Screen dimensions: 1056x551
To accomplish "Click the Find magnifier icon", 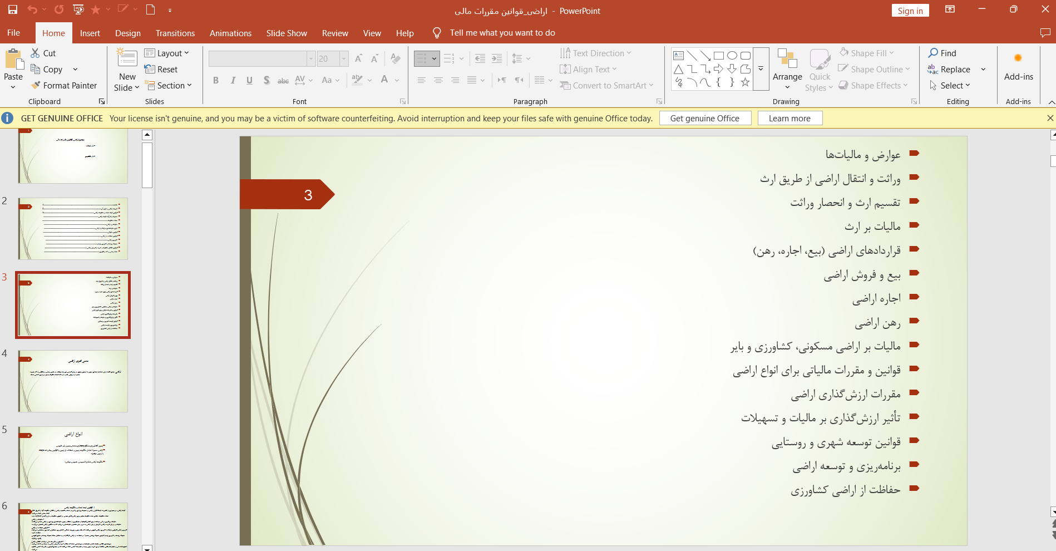I will point(933,53).
